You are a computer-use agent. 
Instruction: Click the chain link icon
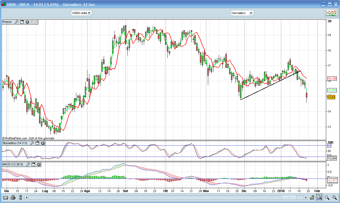[20, 197]
